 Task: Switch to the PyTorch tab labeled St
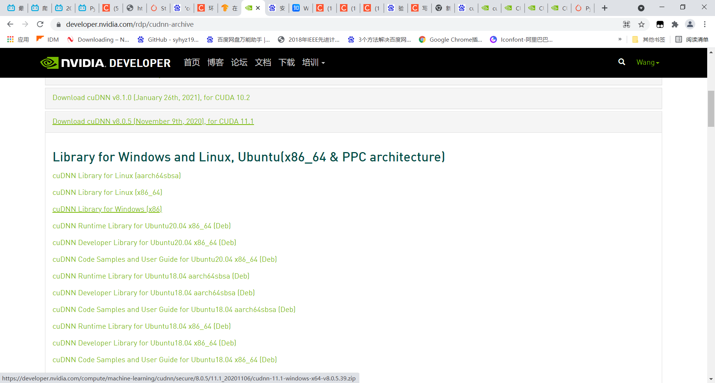[x=159, y=8]
